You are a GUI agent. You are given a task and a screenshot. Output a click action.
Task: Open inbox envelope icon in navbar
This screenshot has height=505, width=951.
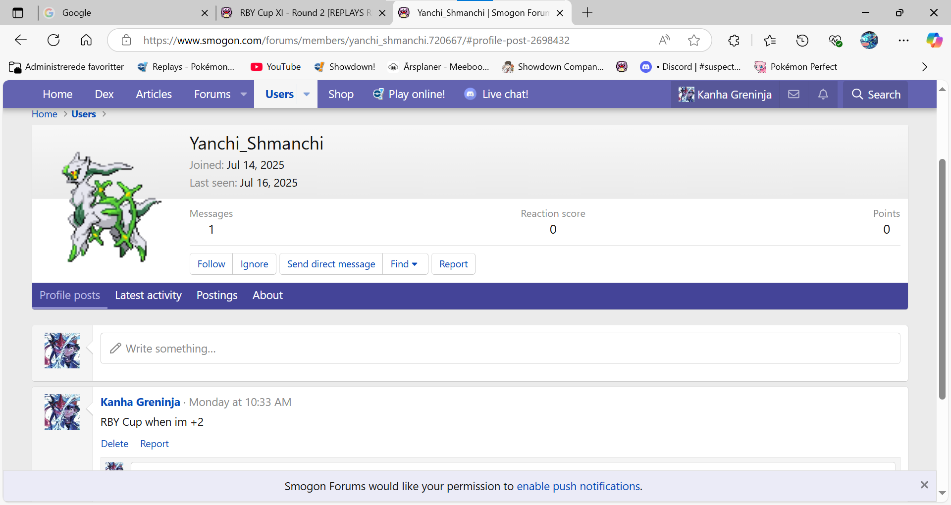pos(793,94)
